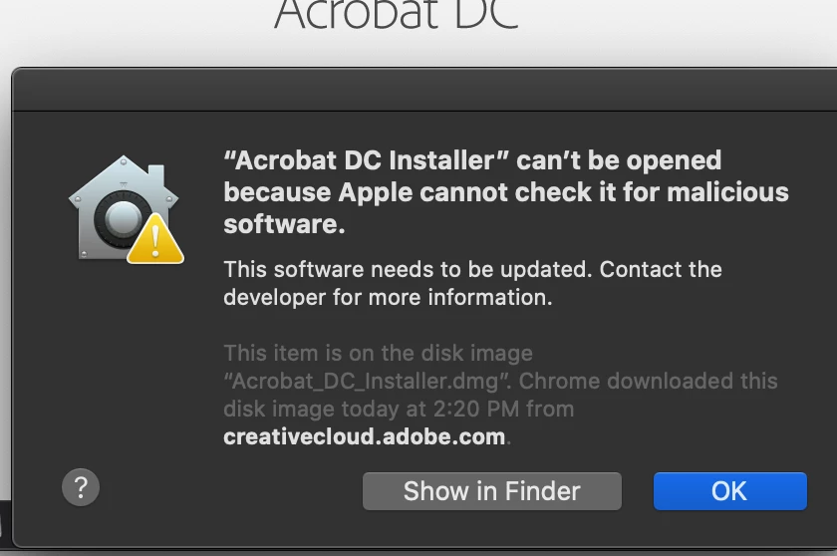
Task: Click the chimney on the house icon
Action: [155, 172]
